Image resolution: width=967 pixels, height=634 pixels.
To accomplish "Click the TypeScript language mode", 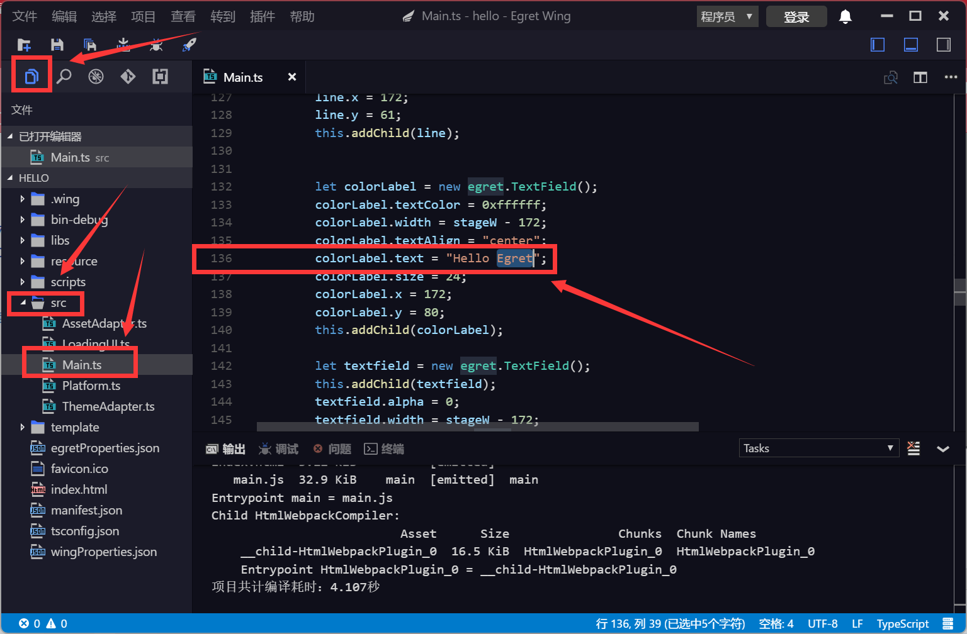I will tap(903, 623).
